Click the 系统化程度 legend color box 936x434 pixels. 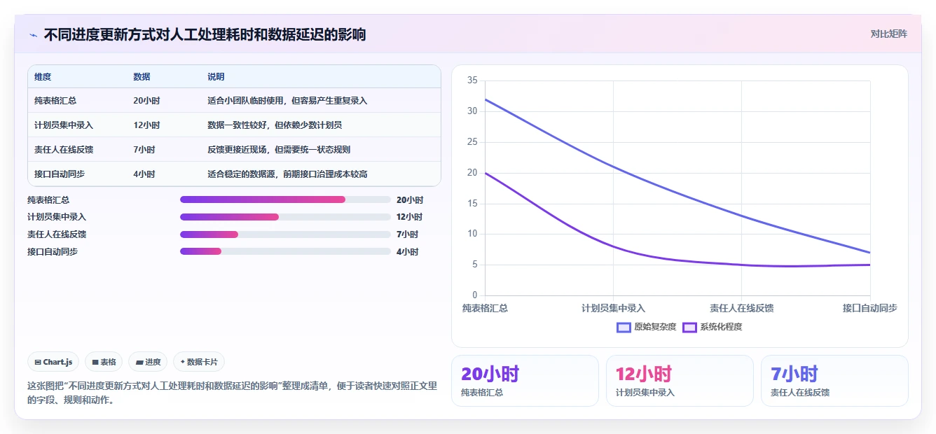pos(690,327)
